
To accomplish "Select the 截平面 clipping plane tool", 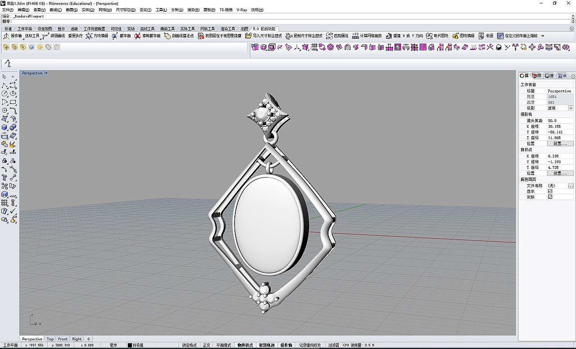I will (x=115, y=36).
